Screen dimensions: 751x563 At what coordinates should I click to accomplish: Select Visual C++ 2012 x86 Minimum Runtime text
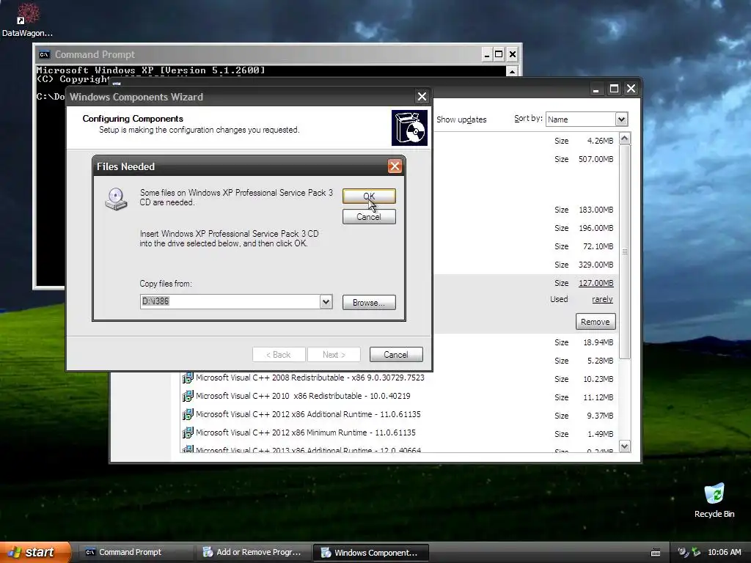(306, 433)
